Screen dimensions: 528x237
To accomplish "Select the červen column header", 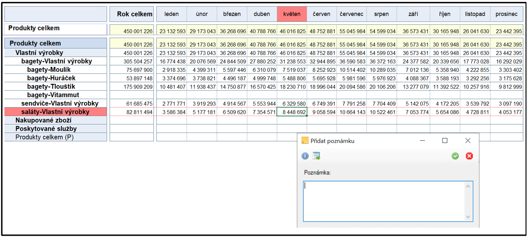I will coord(322,14).
